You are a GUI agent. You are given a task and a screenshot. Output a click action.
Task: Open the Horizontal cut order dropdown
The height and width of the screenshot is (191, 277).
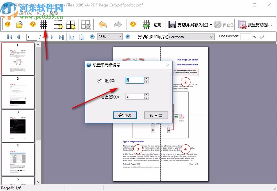[x=212, y=37]
